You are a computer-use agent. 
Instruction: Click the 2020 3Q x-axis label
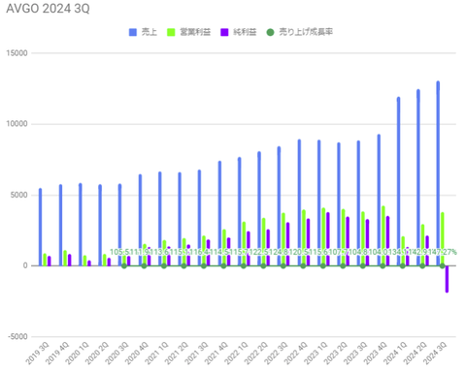116,354
